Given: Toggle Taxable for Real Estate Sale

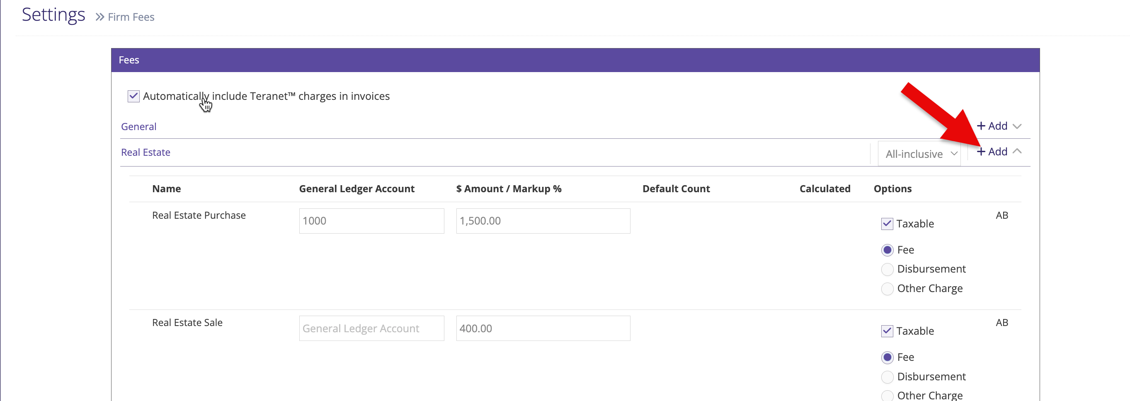Looking at the screenshot, I should [887, 331].
